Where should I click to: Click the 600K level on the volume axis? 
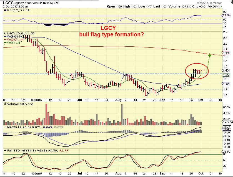[x=227, y=107]
